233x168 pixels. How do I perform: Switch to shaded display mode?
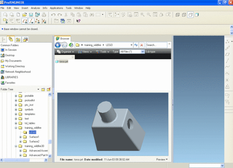(197, 15)
